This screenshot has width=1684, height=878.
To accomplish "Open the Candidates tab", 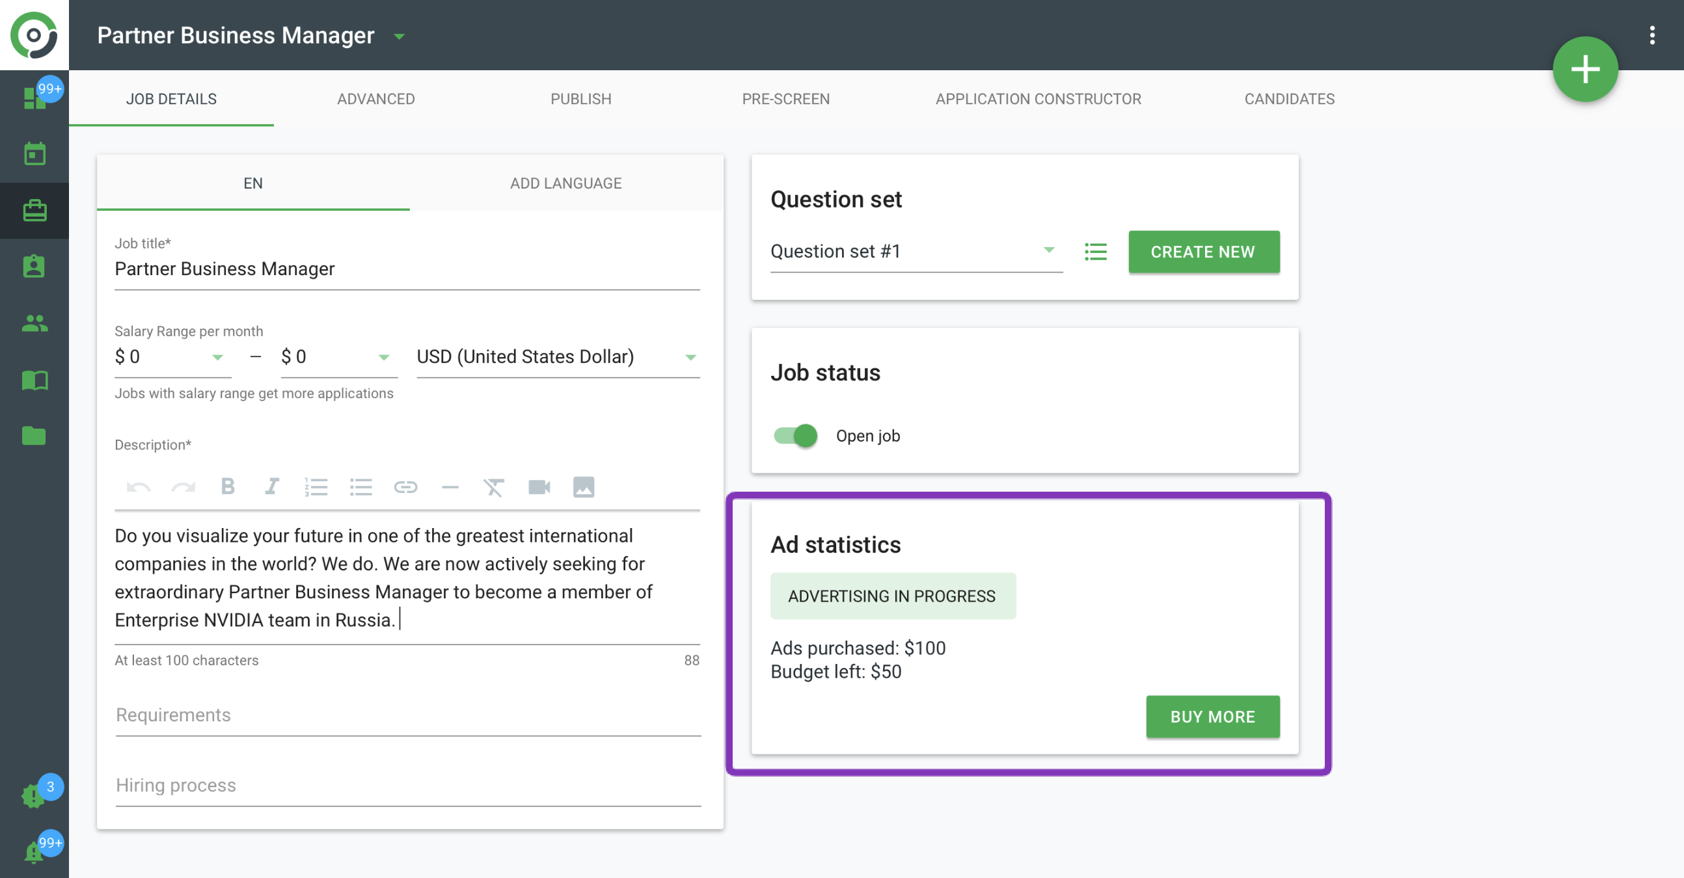I will coord(1289,99).
